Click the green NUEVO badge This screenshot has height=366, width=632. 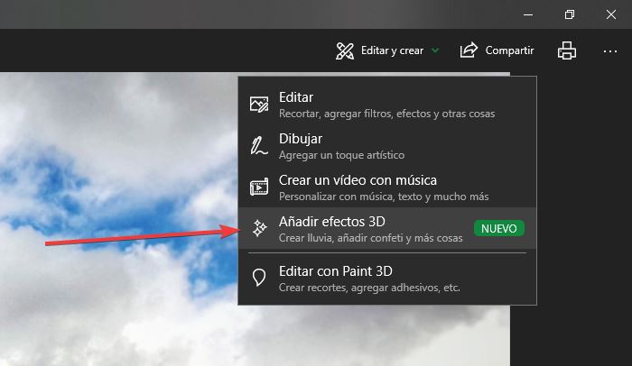[499, 228]
